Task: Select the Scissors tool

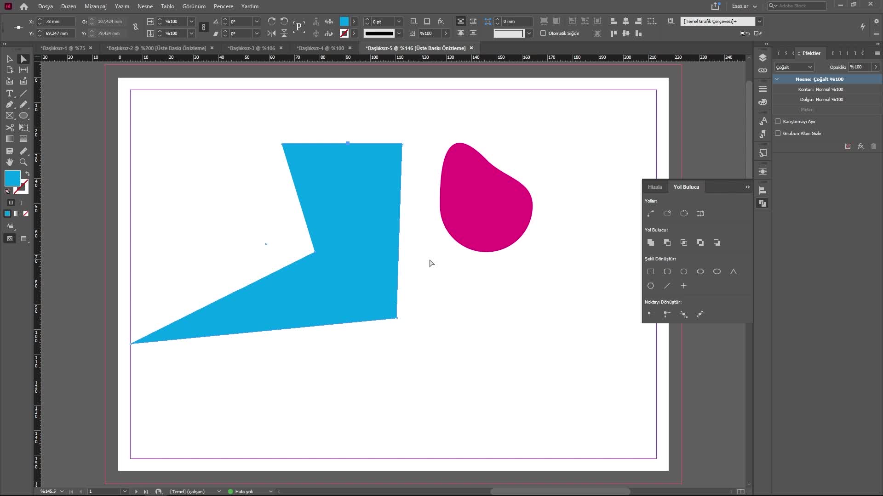Action: [9, 128]
